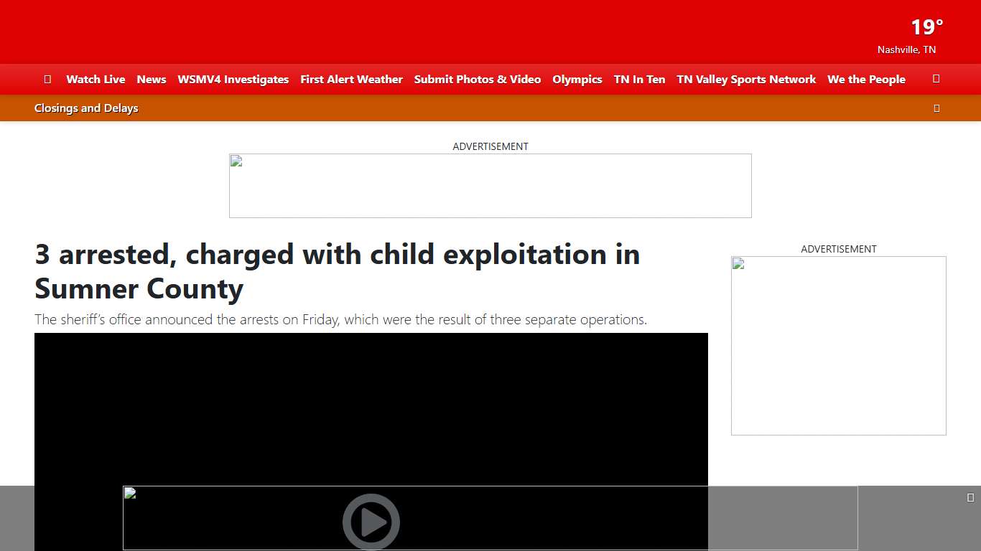Viewport: 981px width, 551px height.
Task: Click the sidebar advertisement box
Action: 838,345
